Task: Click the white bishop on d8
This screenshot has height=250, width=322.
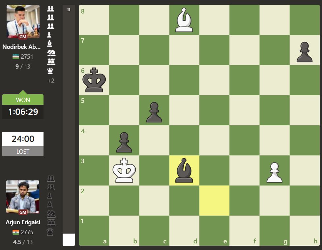Action: pos(184,20)
